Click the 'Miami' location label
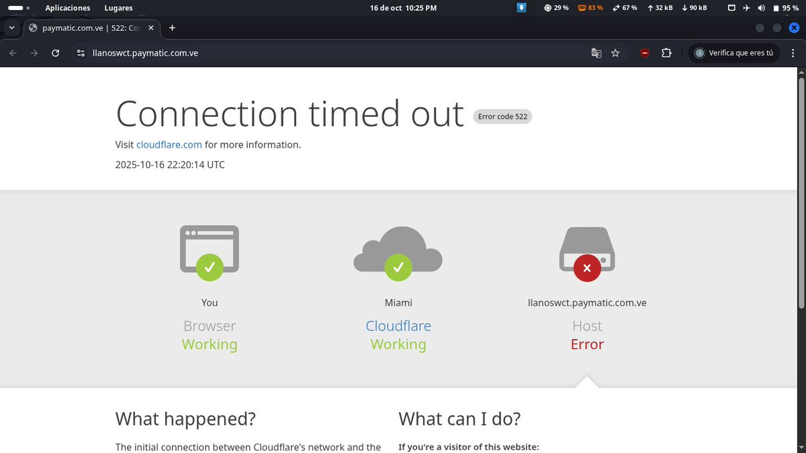806x453 pixels. [x=398, y=303]
